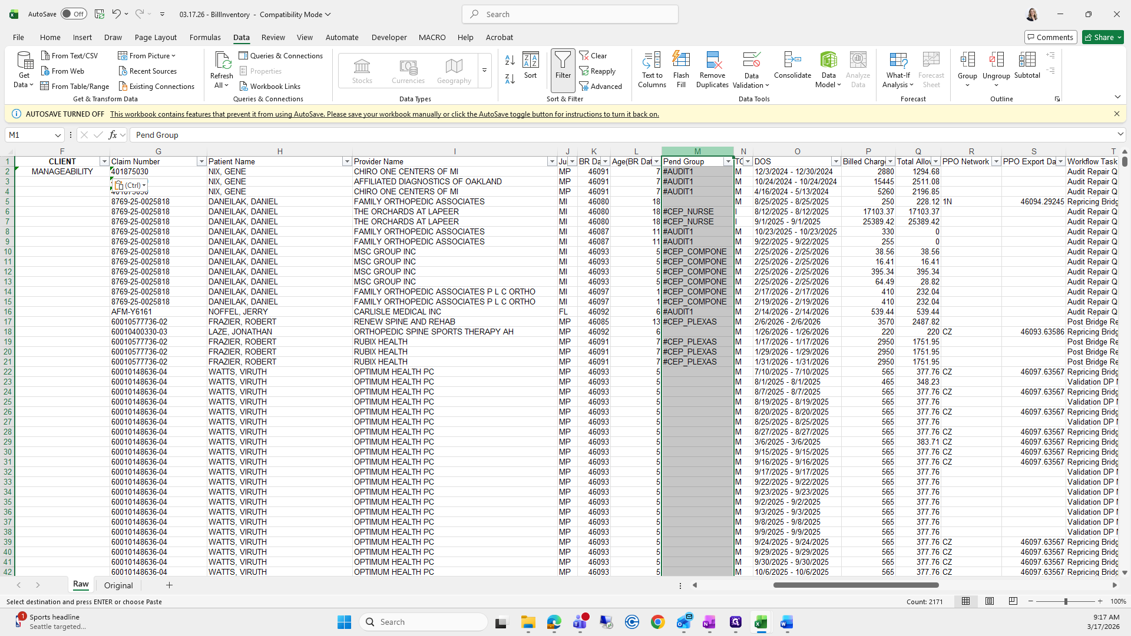Image resolution: width=1131 pixels, height=636 pixels.
Task: Click the Subtotal icon
Action: coord(1027,65)
